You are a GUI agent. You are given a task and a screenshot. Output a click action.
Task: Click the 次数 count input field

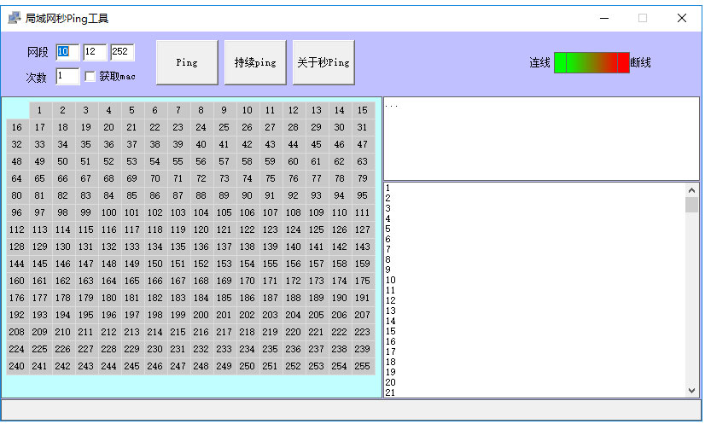pos(67,77)
